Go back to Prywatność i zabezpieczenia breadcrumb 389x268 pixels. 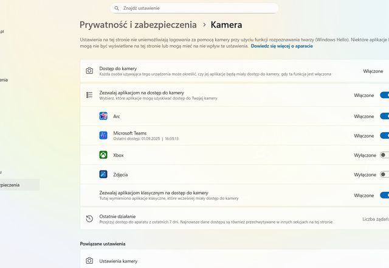[x=138, y=25]
